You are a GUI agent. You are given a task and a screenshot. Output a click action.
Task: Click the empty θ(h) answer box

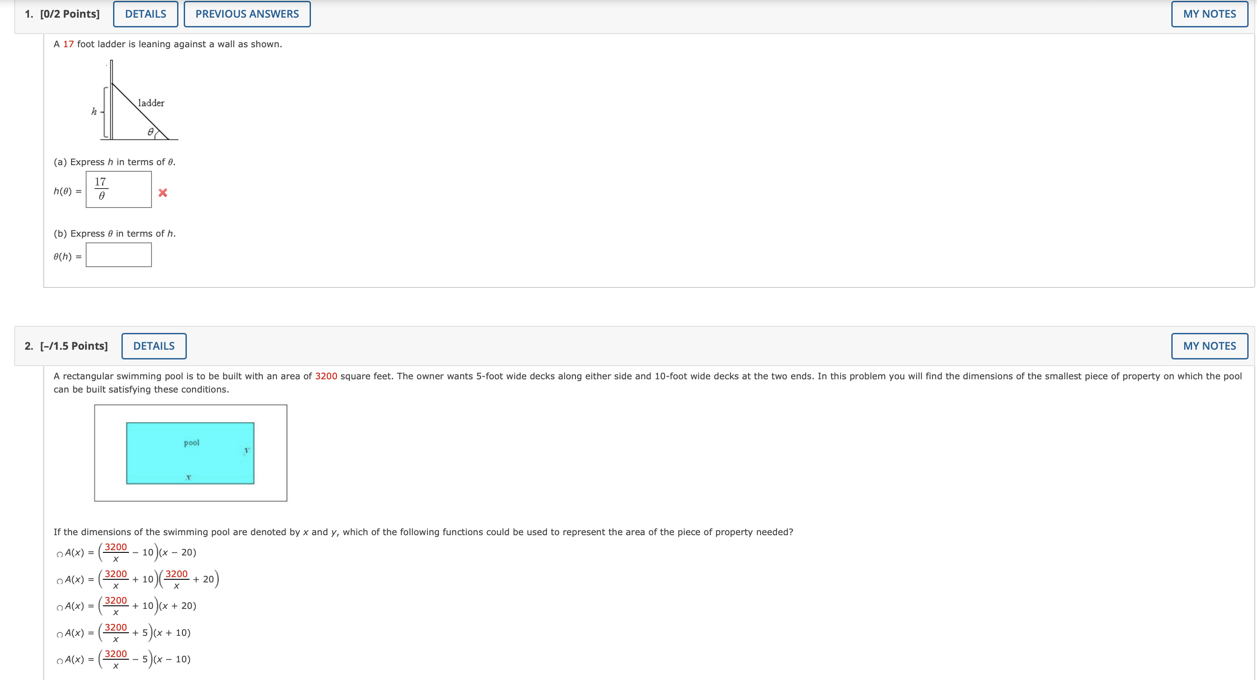point(118,255)
